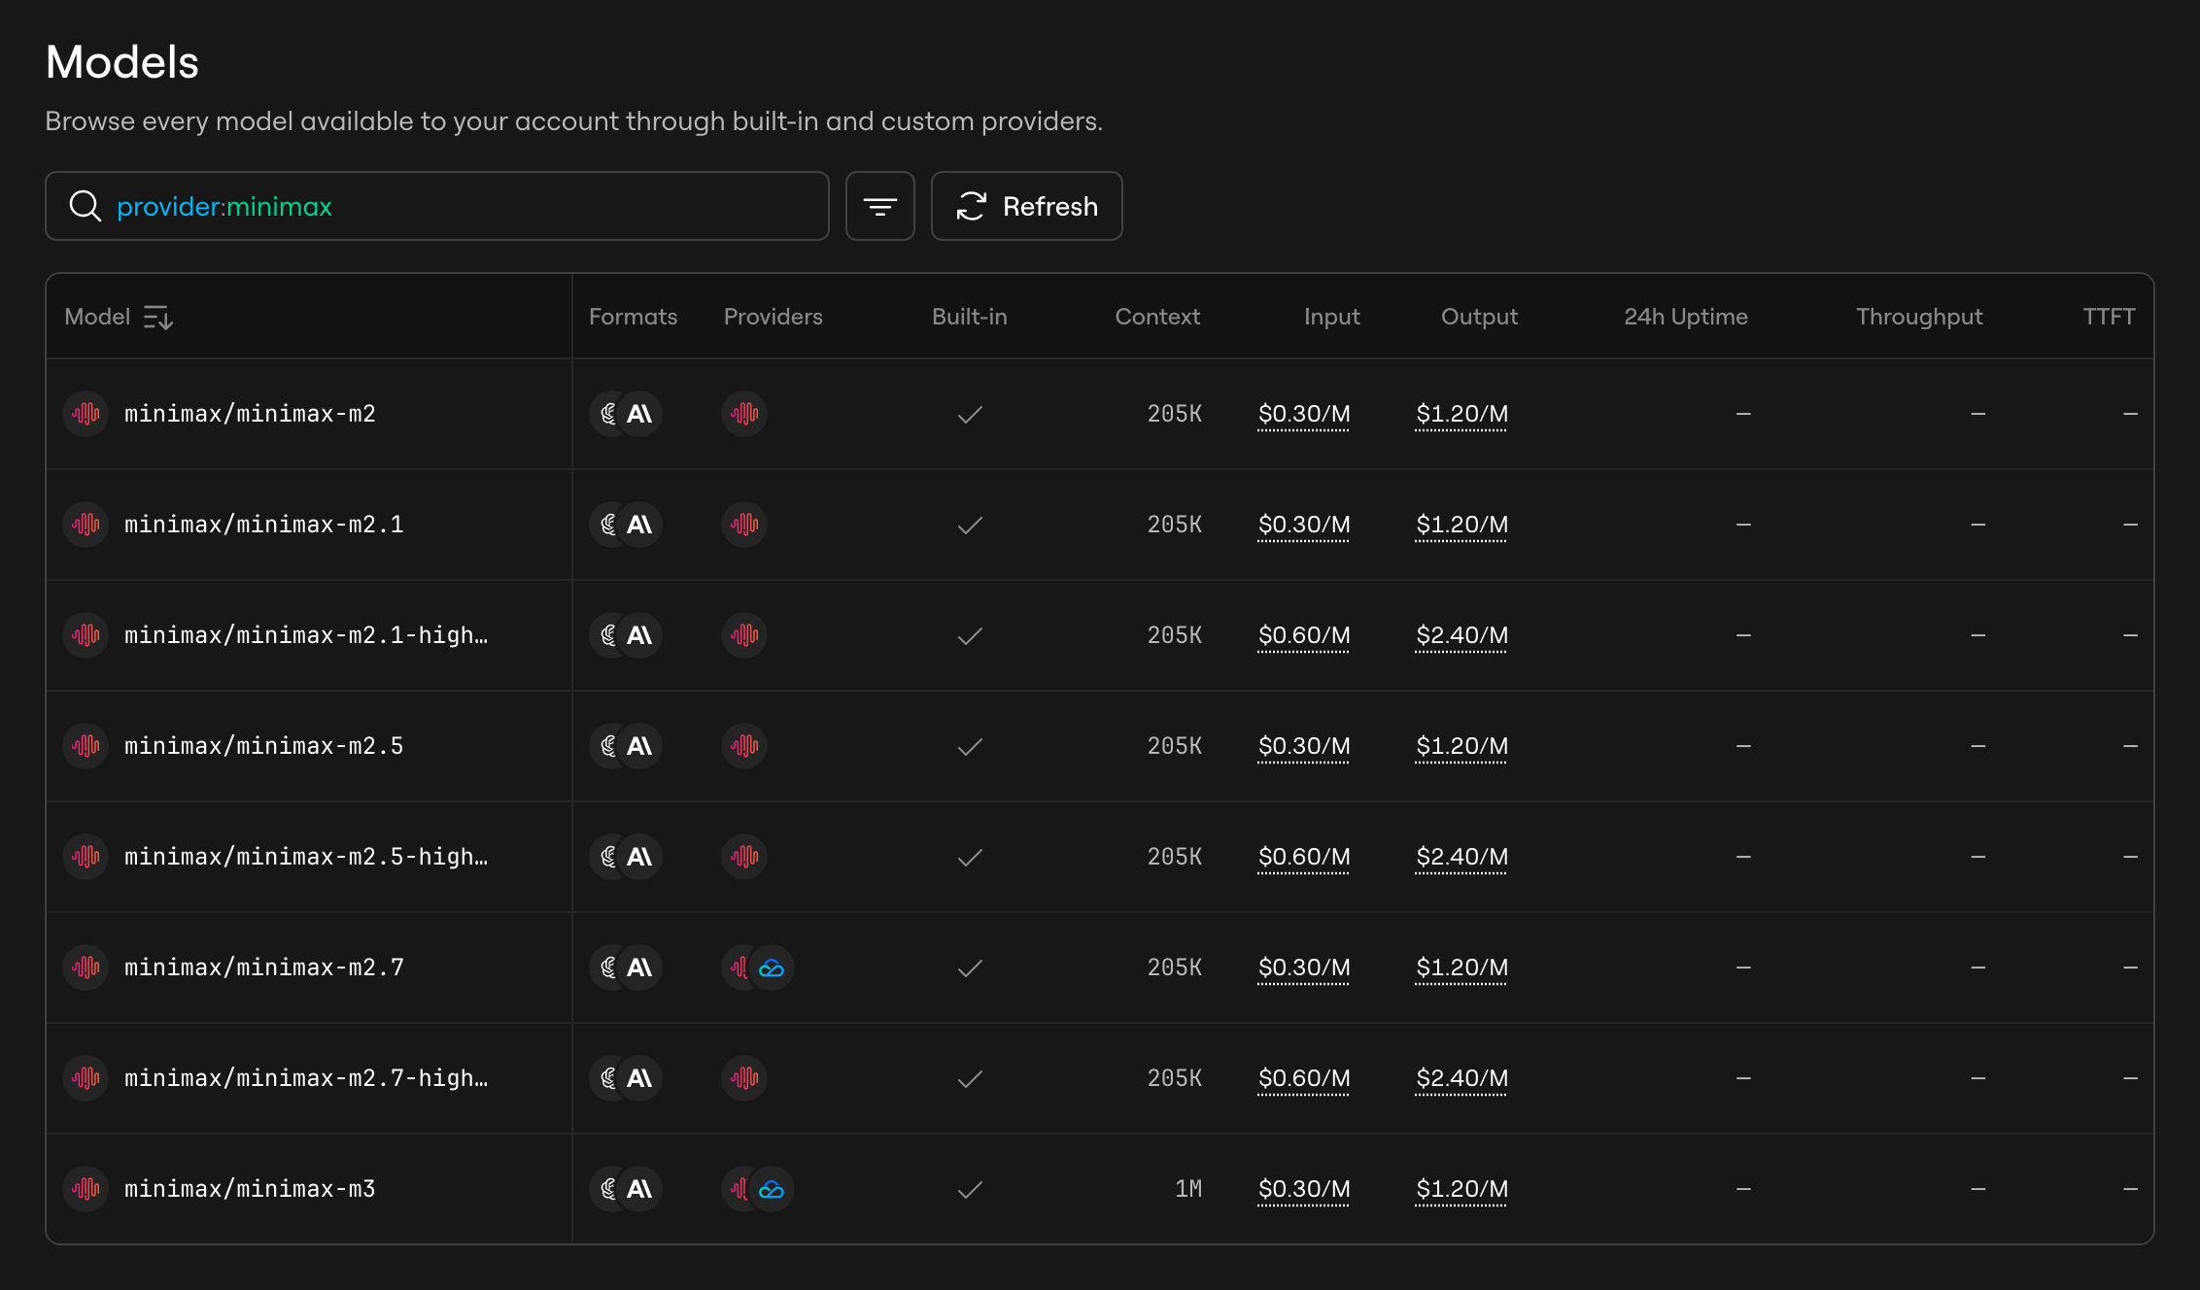Click the $0.60/M input price for minimax-m2.5-high
Image resolution: width=2200 pixels, height=1290 pixels.
(1304, 858)
